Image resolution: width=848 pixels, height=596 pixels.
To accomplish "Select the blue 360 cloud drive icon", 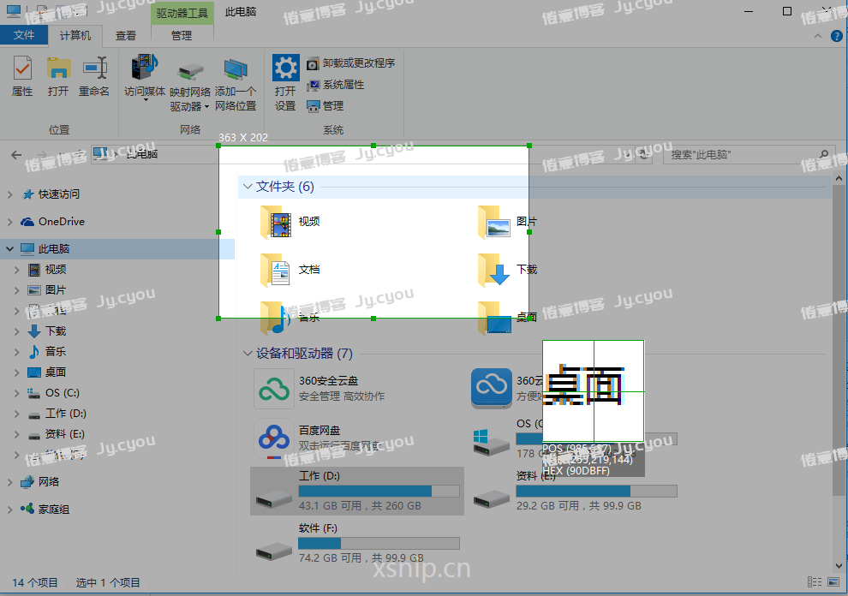I will click(492, 388).
